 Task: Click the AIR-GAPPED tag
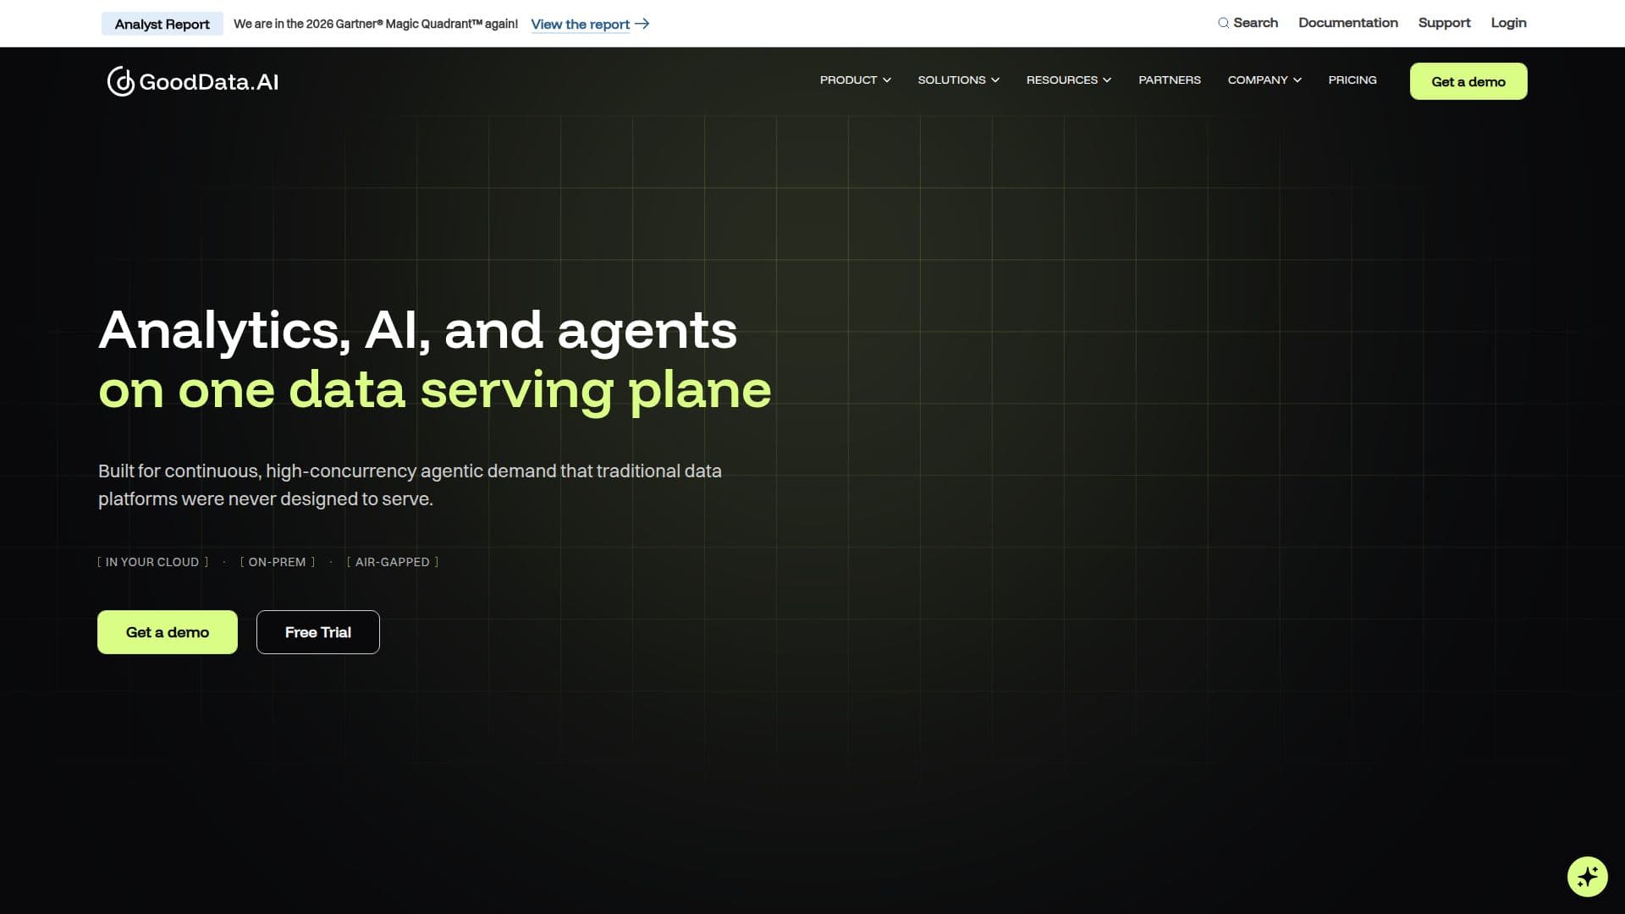(x=393, y=562)
